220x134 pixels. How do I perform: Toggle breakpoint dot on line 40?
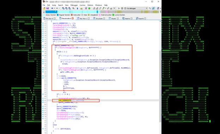click(x=43, y=56)
